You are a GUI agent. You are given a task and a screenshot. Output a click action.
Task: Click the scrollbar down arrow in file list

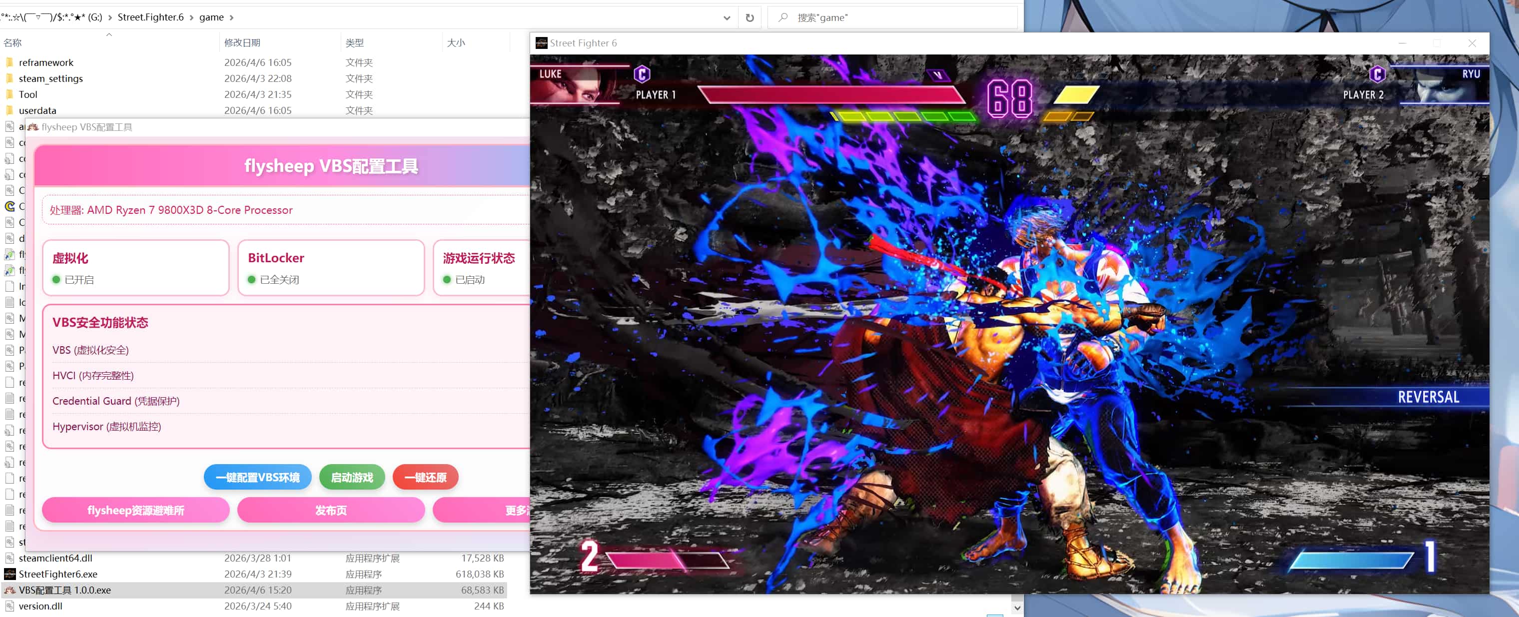[1017, 607]
